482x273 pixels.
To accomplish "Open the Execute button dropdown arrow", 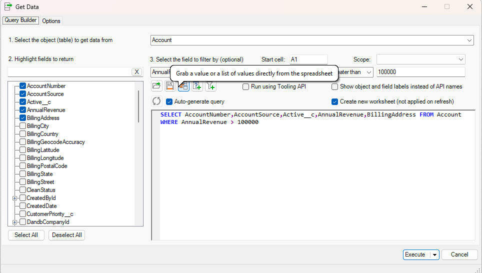I will [434, 254].
